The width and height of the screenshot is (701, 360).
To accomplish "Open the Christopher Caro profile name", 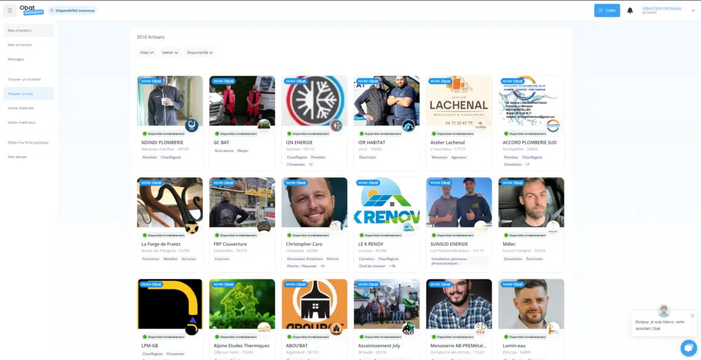I will 305,244.
